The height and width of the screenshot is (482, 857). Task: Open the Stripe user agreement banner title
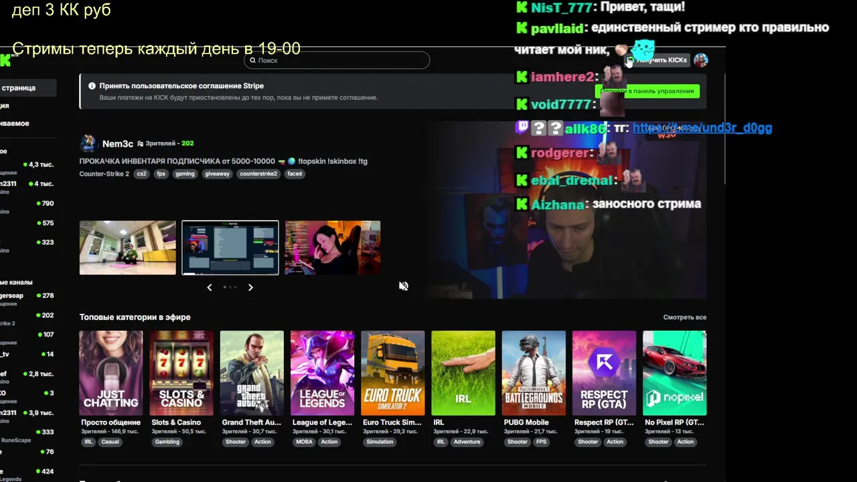(x=181, y=86)
